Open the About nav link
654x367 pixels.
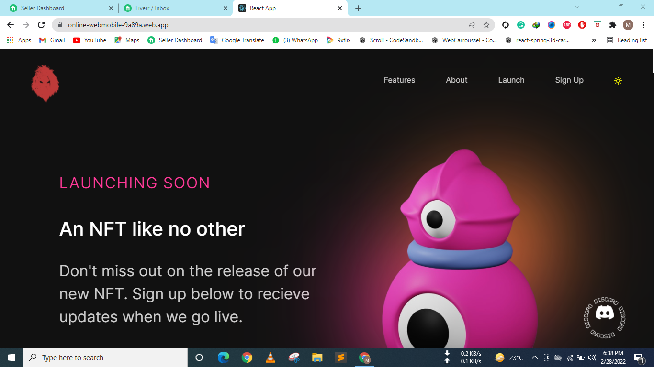tap(456, 80)
